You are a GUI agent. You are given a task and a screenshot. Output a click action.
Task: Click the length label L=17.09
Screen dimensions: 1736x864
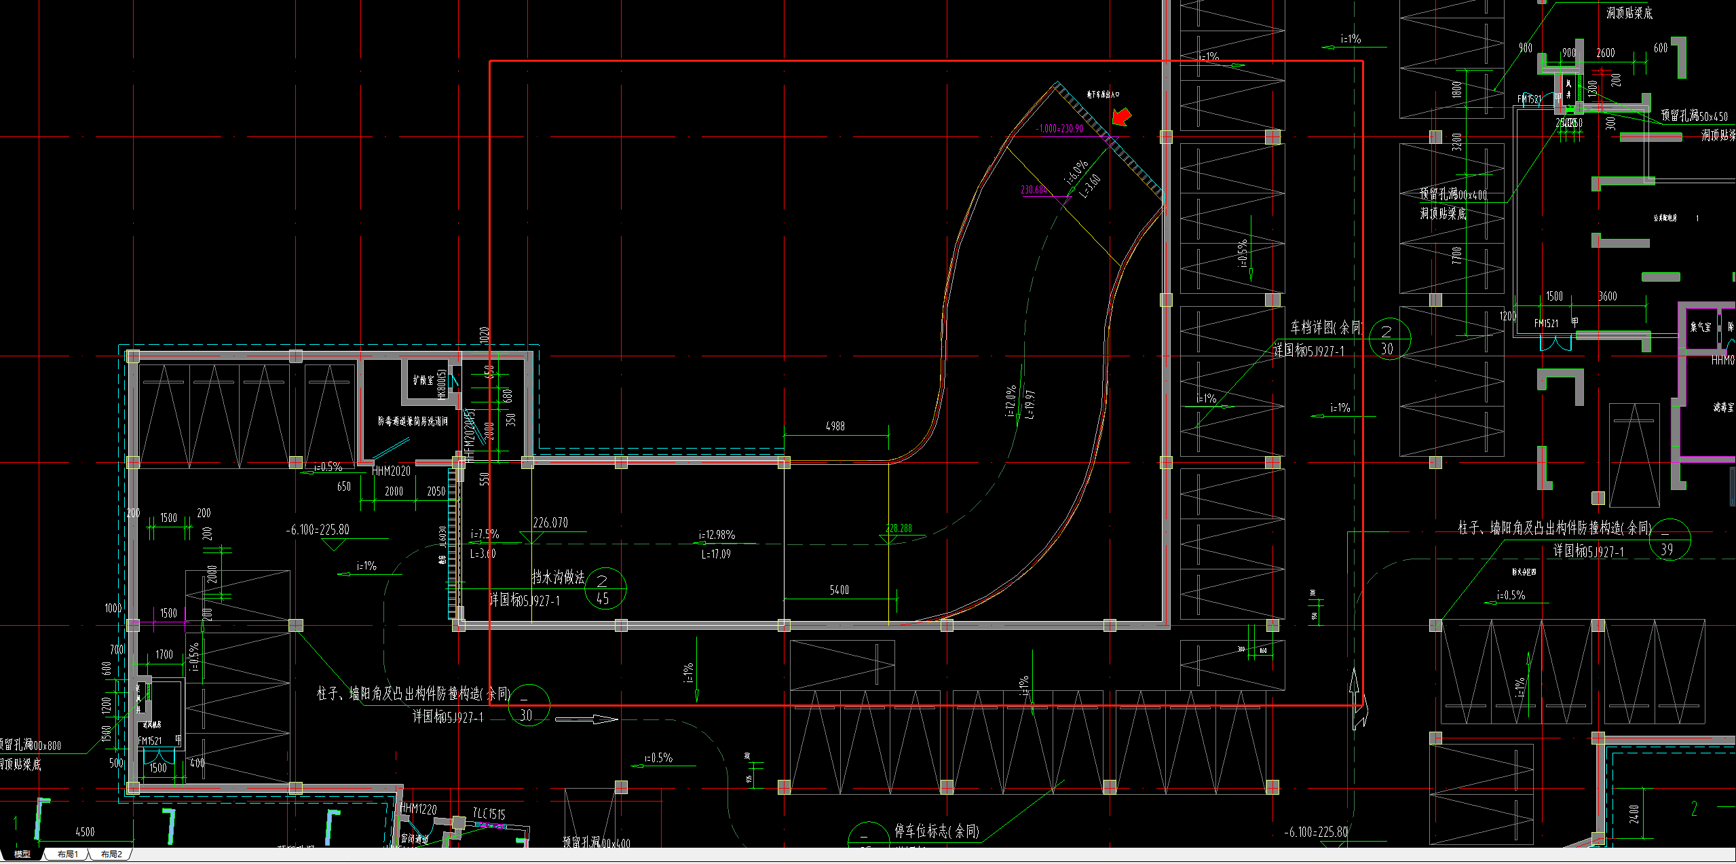(x=716, y=554)
